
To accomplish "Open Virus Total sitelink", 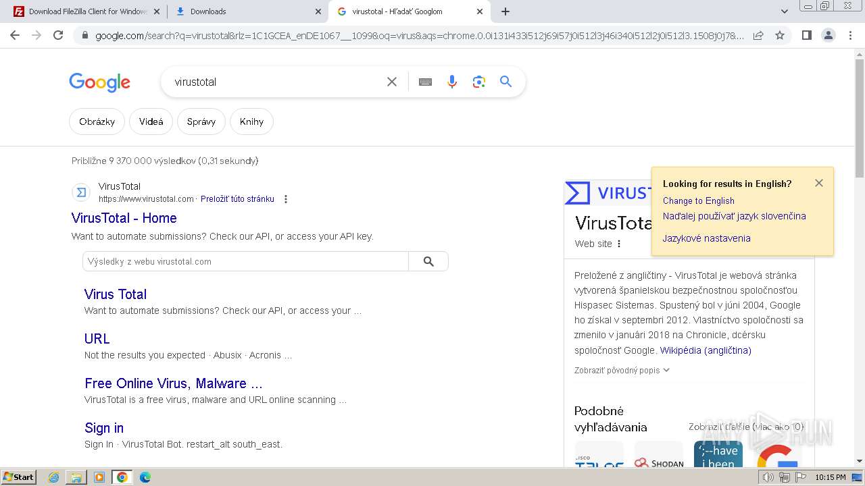I will tap(116, 294).
